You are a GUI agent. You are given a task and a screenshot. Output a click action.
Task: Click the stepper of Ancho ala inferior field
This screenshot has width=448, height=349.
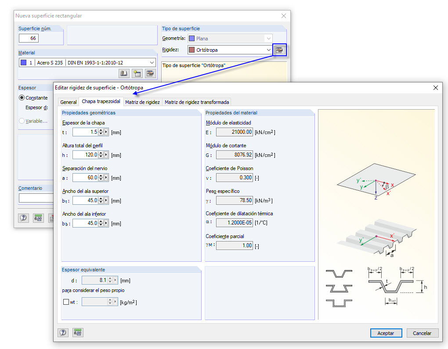tap(101, 223)
